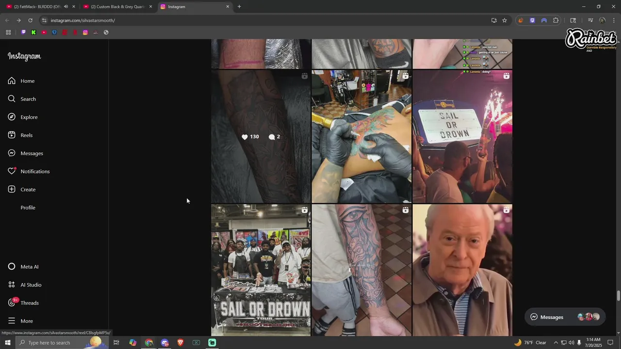Click the page vertical scrollbar thumb
Viewport: 621px width, 349px height.
[618, 296]
